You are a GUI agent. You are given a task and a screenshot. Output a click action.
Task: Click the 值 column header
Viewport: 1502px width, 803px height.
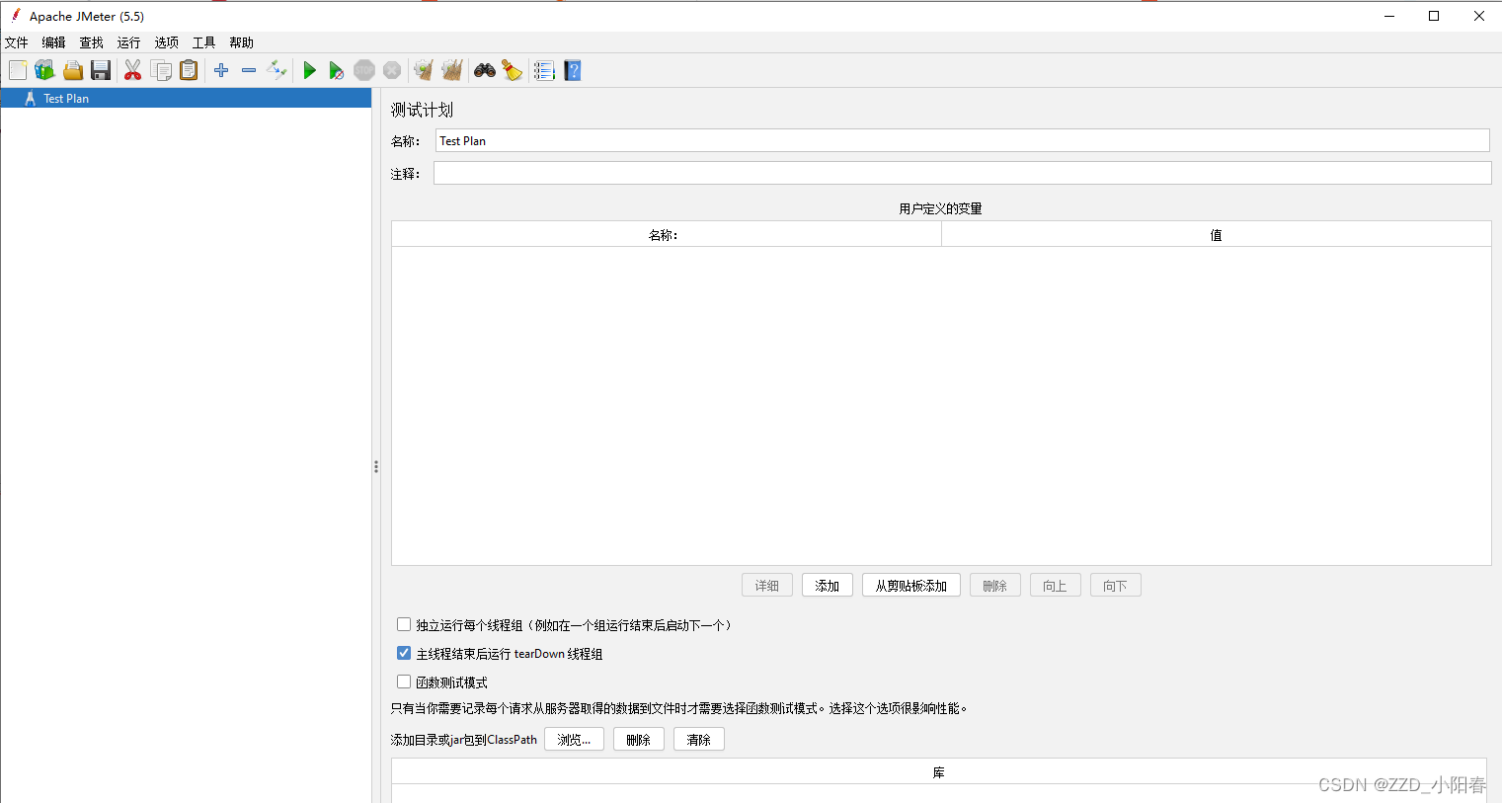(x=1217, y=234)
